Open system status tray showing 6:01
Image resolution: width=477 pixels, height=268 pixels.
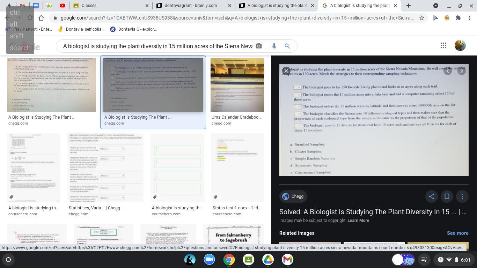coord(454,260)
